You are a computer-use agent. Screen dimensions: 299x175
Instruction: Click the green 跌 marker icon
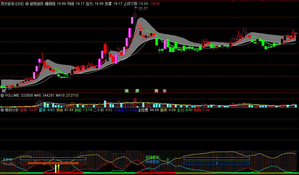[x=137, y=91]
